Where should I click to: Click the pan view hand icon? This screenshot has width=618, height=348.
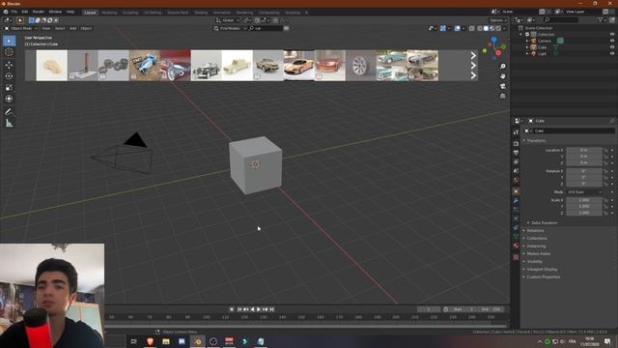click(x=502, y=76)
